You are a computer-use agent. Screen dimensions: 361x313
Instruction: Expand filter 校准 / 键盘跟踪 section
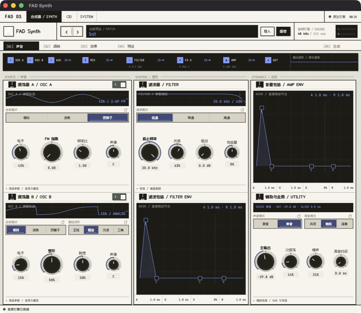click(149, 189)
